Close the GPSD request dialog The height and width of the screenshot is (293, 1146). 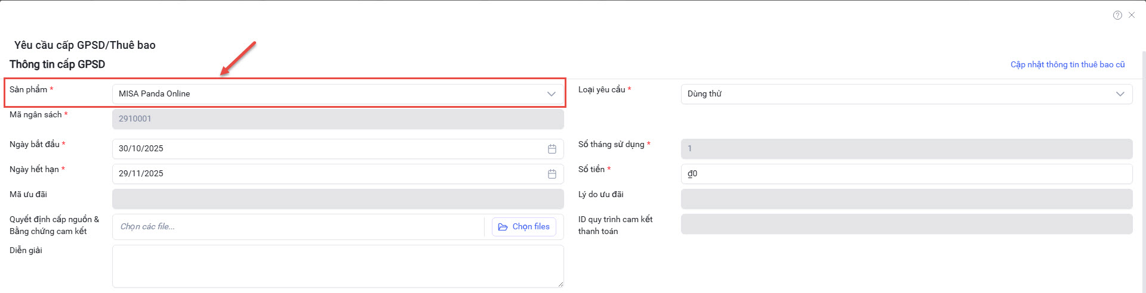(1132, 15)
